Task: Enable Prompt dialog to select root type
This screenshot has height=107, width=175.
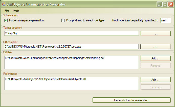Action: [x=63, y=20]
